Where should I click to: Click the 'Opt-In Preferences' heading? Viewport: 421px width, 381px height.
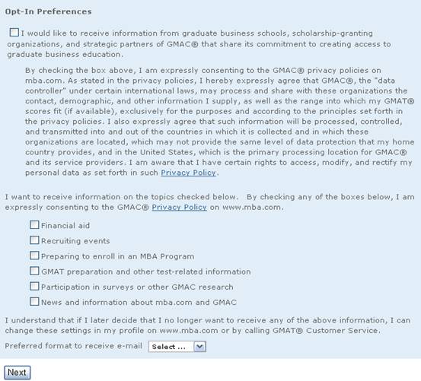48,12
